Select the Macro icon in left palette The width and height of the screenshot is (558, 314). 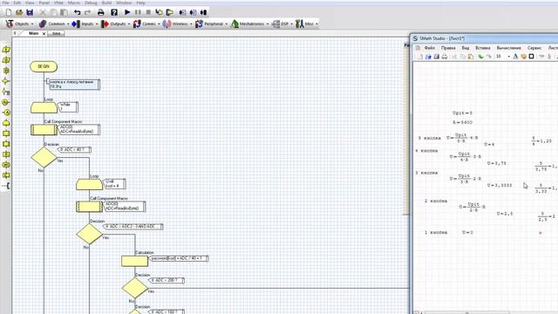pos(6,133)
